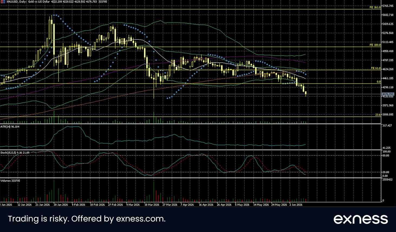The image size is (396, 232).
Task: Click the 317.427 ATR scale value
Action: click(x=387, y=126)
